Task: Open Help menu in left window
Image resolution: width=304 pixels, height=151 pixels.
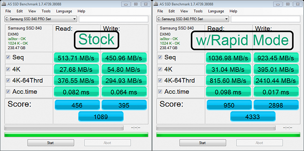Action: pyautogui.click(x=81, y=11)
